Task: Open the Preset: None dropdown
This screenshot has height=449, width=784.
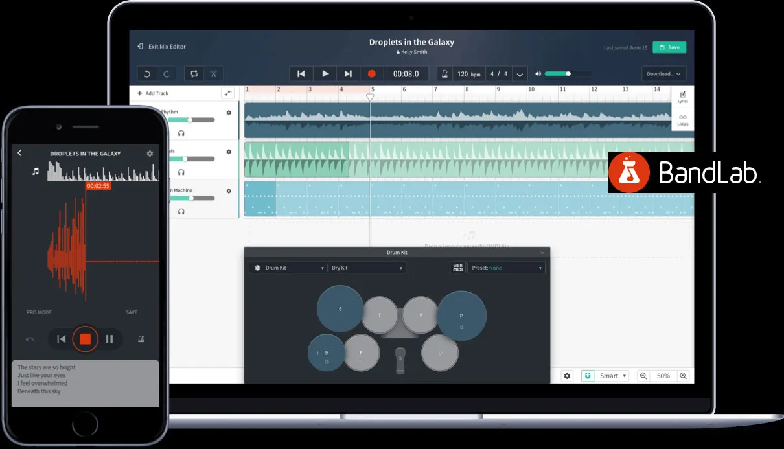Action: click(x=506, y=268)
